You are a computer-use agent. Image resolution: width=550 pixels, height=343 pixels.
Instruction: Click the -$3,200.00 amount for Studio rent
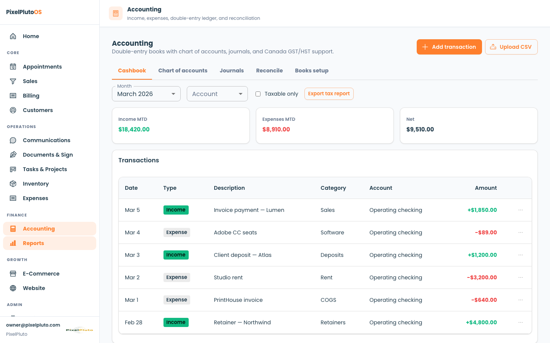482,277
